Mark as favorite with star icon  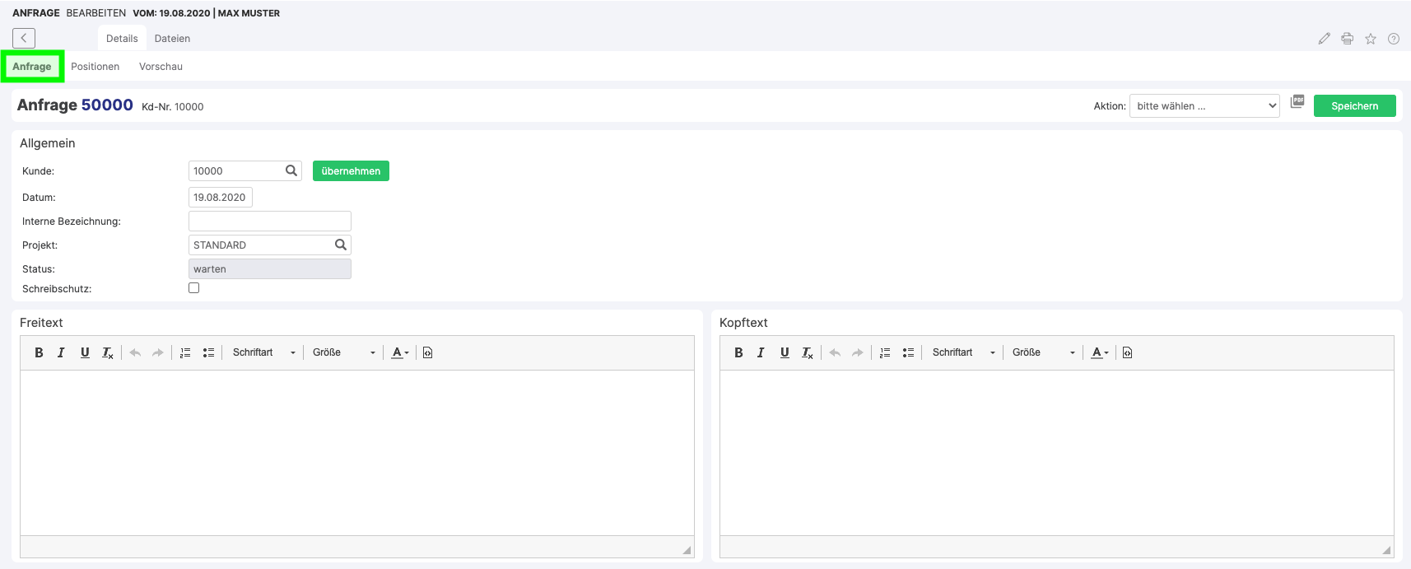click(x=1371, y=39)
